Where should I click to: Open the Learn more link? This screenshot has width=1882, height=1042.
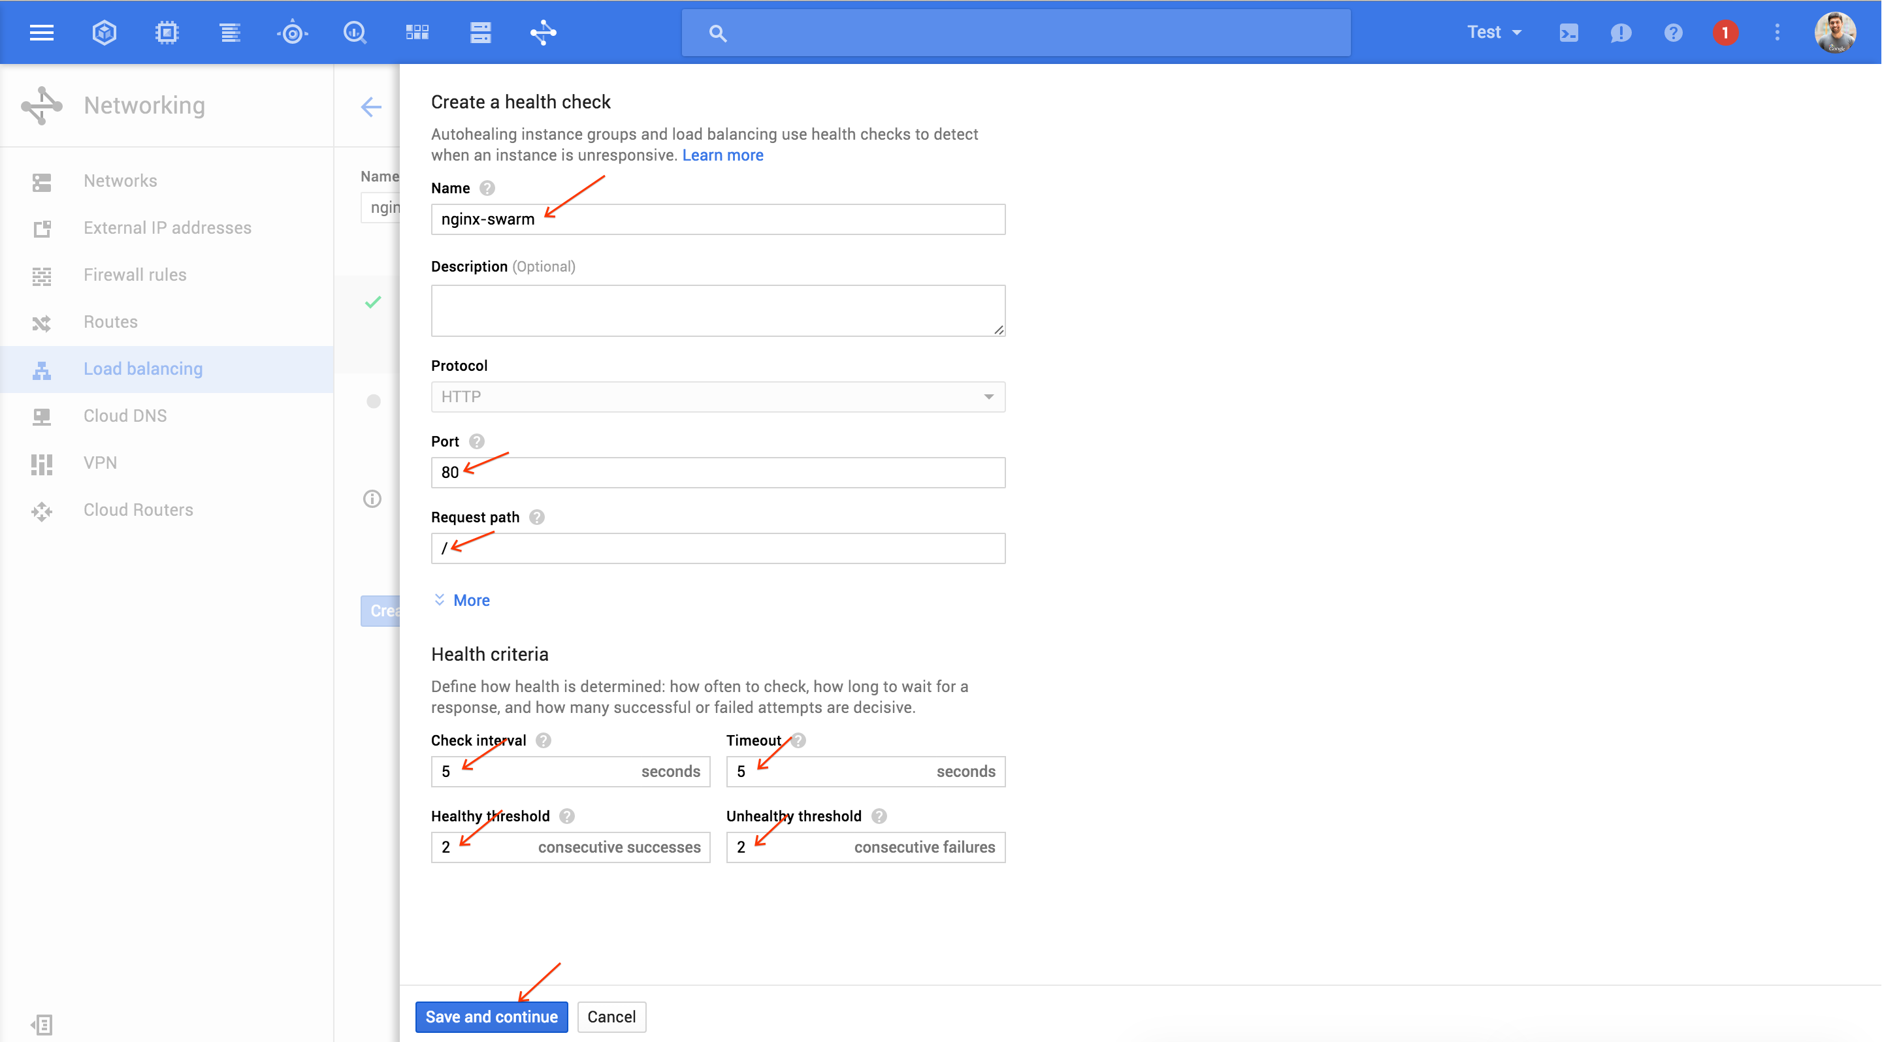click(722, 155)
